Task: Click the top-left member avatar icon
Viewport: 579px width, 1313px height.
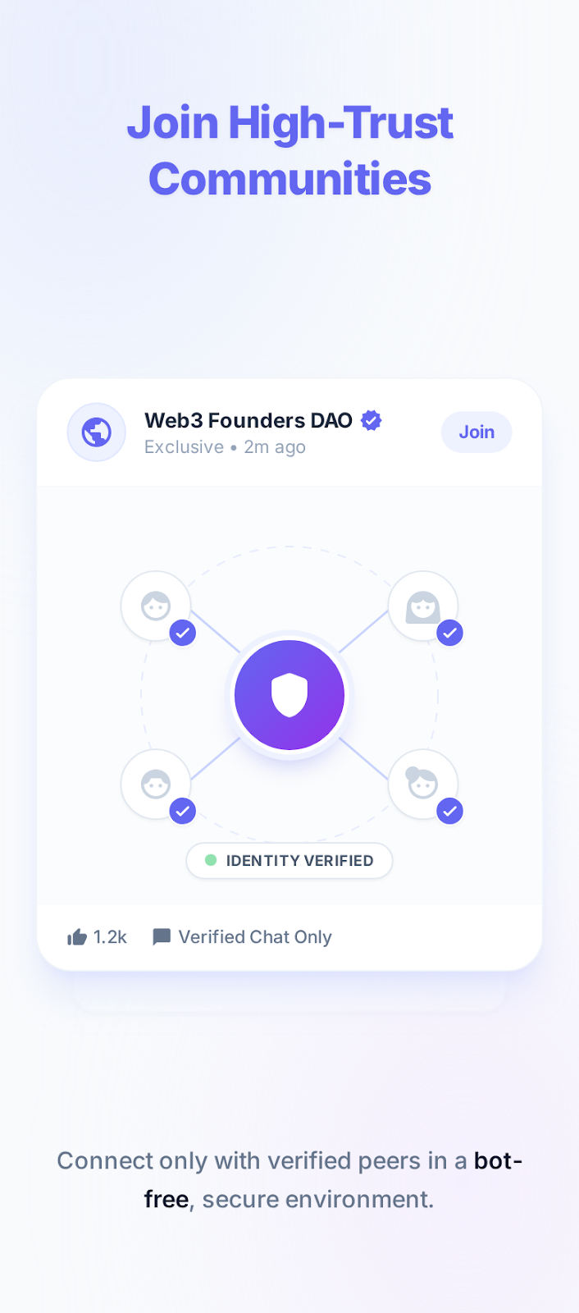Action: coord(156,606)
